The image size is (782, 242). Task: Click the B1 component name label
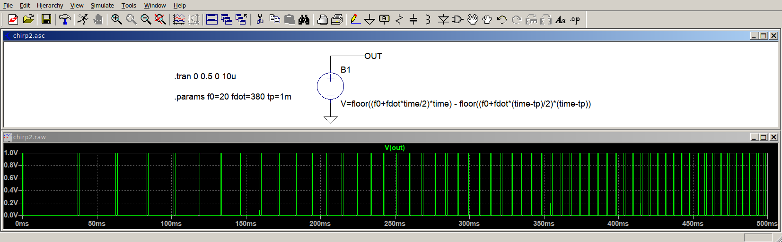[x=346, y=70]
